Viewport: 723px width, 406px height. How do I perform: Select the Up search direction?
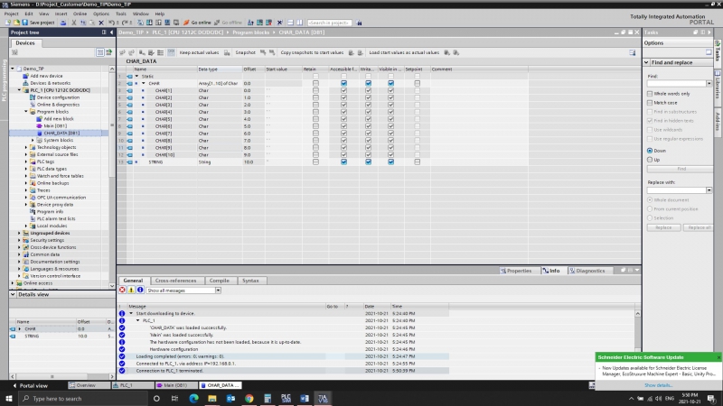[650, 160]
